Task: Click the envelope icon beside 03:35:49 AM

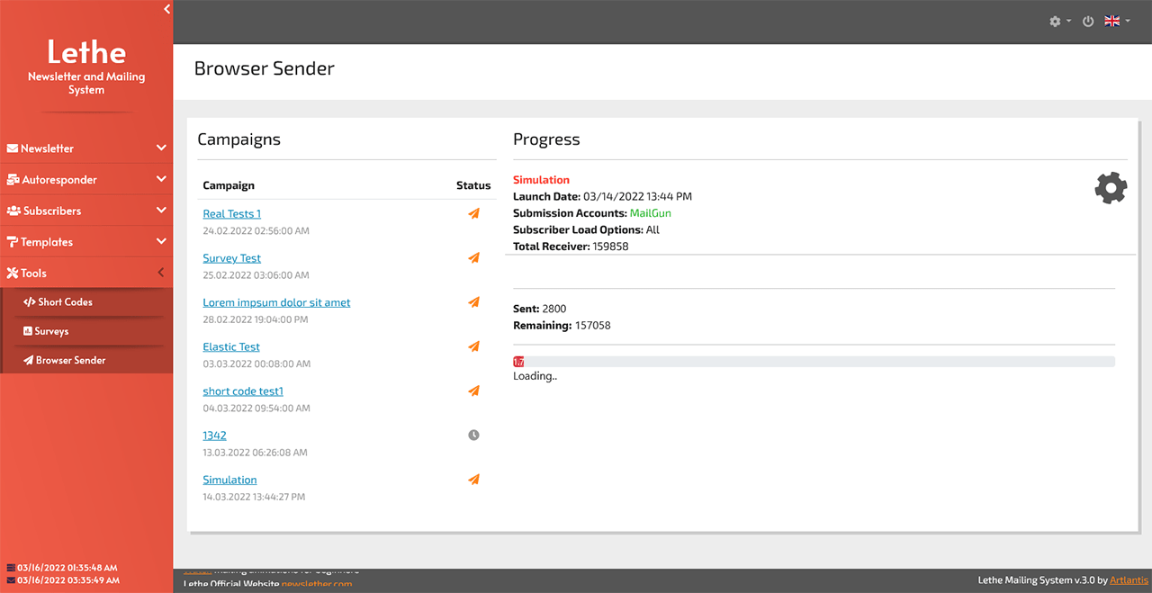Action: click(x=11, y=580)
